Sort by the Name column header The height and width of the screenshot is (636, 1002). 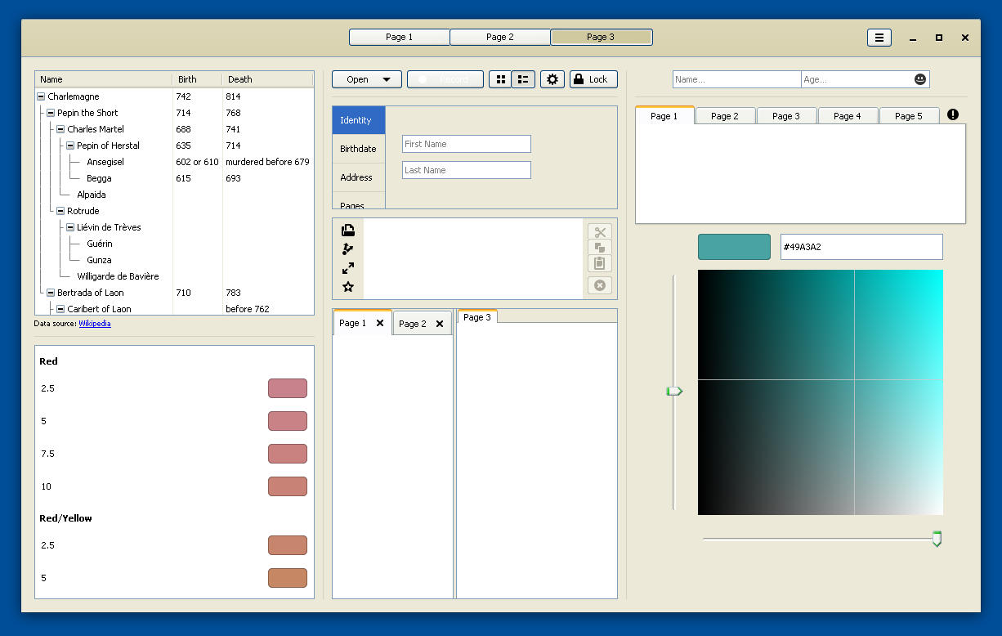[x=104, y=79]
